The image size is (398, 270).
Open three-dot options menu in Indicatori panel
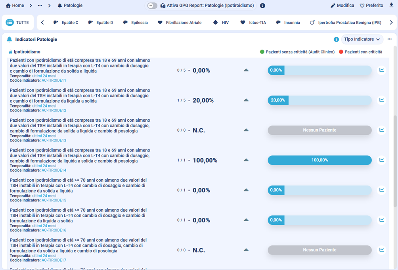tap(389, 39)
